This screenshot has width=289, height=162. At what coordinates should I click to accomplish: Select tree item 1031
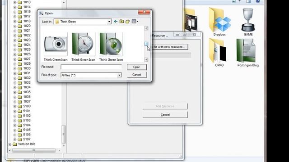coord(27,73)
